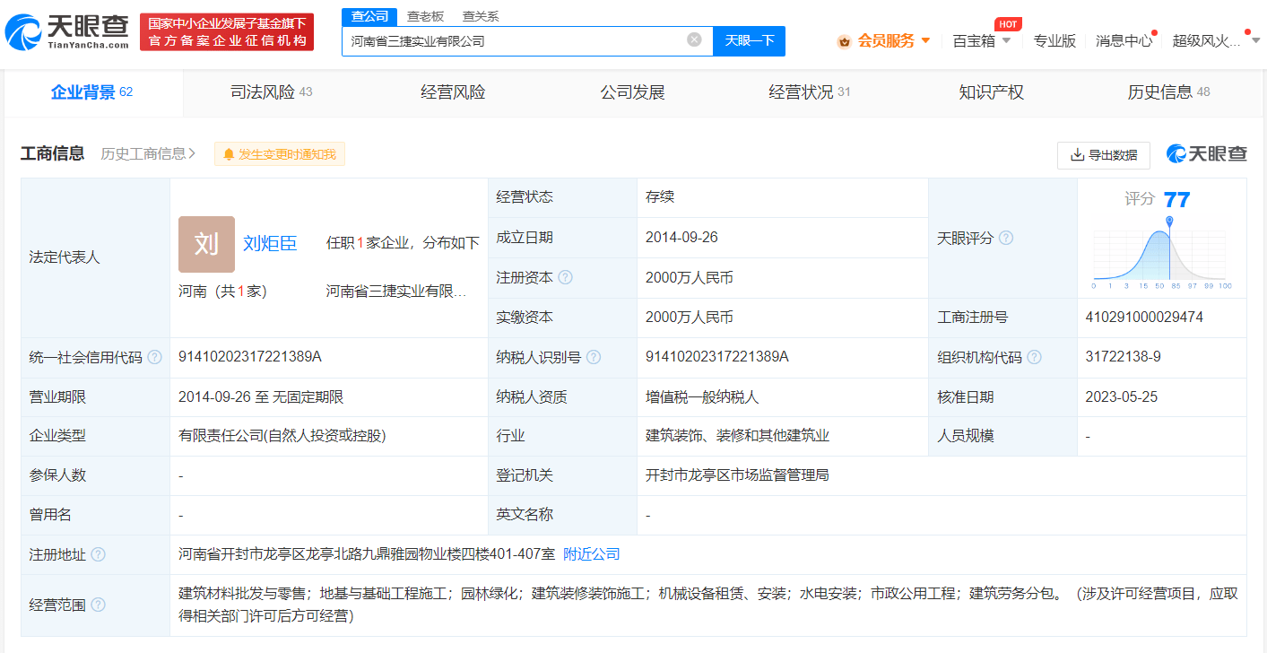The image size is (1267, 653).
Task: Click the member service crown icon
Action: (844, 41)
